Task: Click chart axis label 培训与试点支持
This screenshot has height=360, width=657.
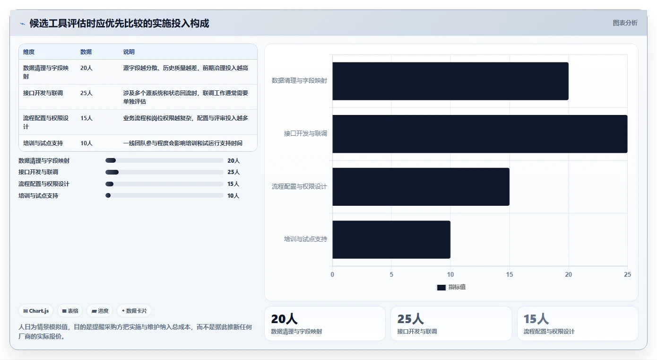Action: [305, 239]
